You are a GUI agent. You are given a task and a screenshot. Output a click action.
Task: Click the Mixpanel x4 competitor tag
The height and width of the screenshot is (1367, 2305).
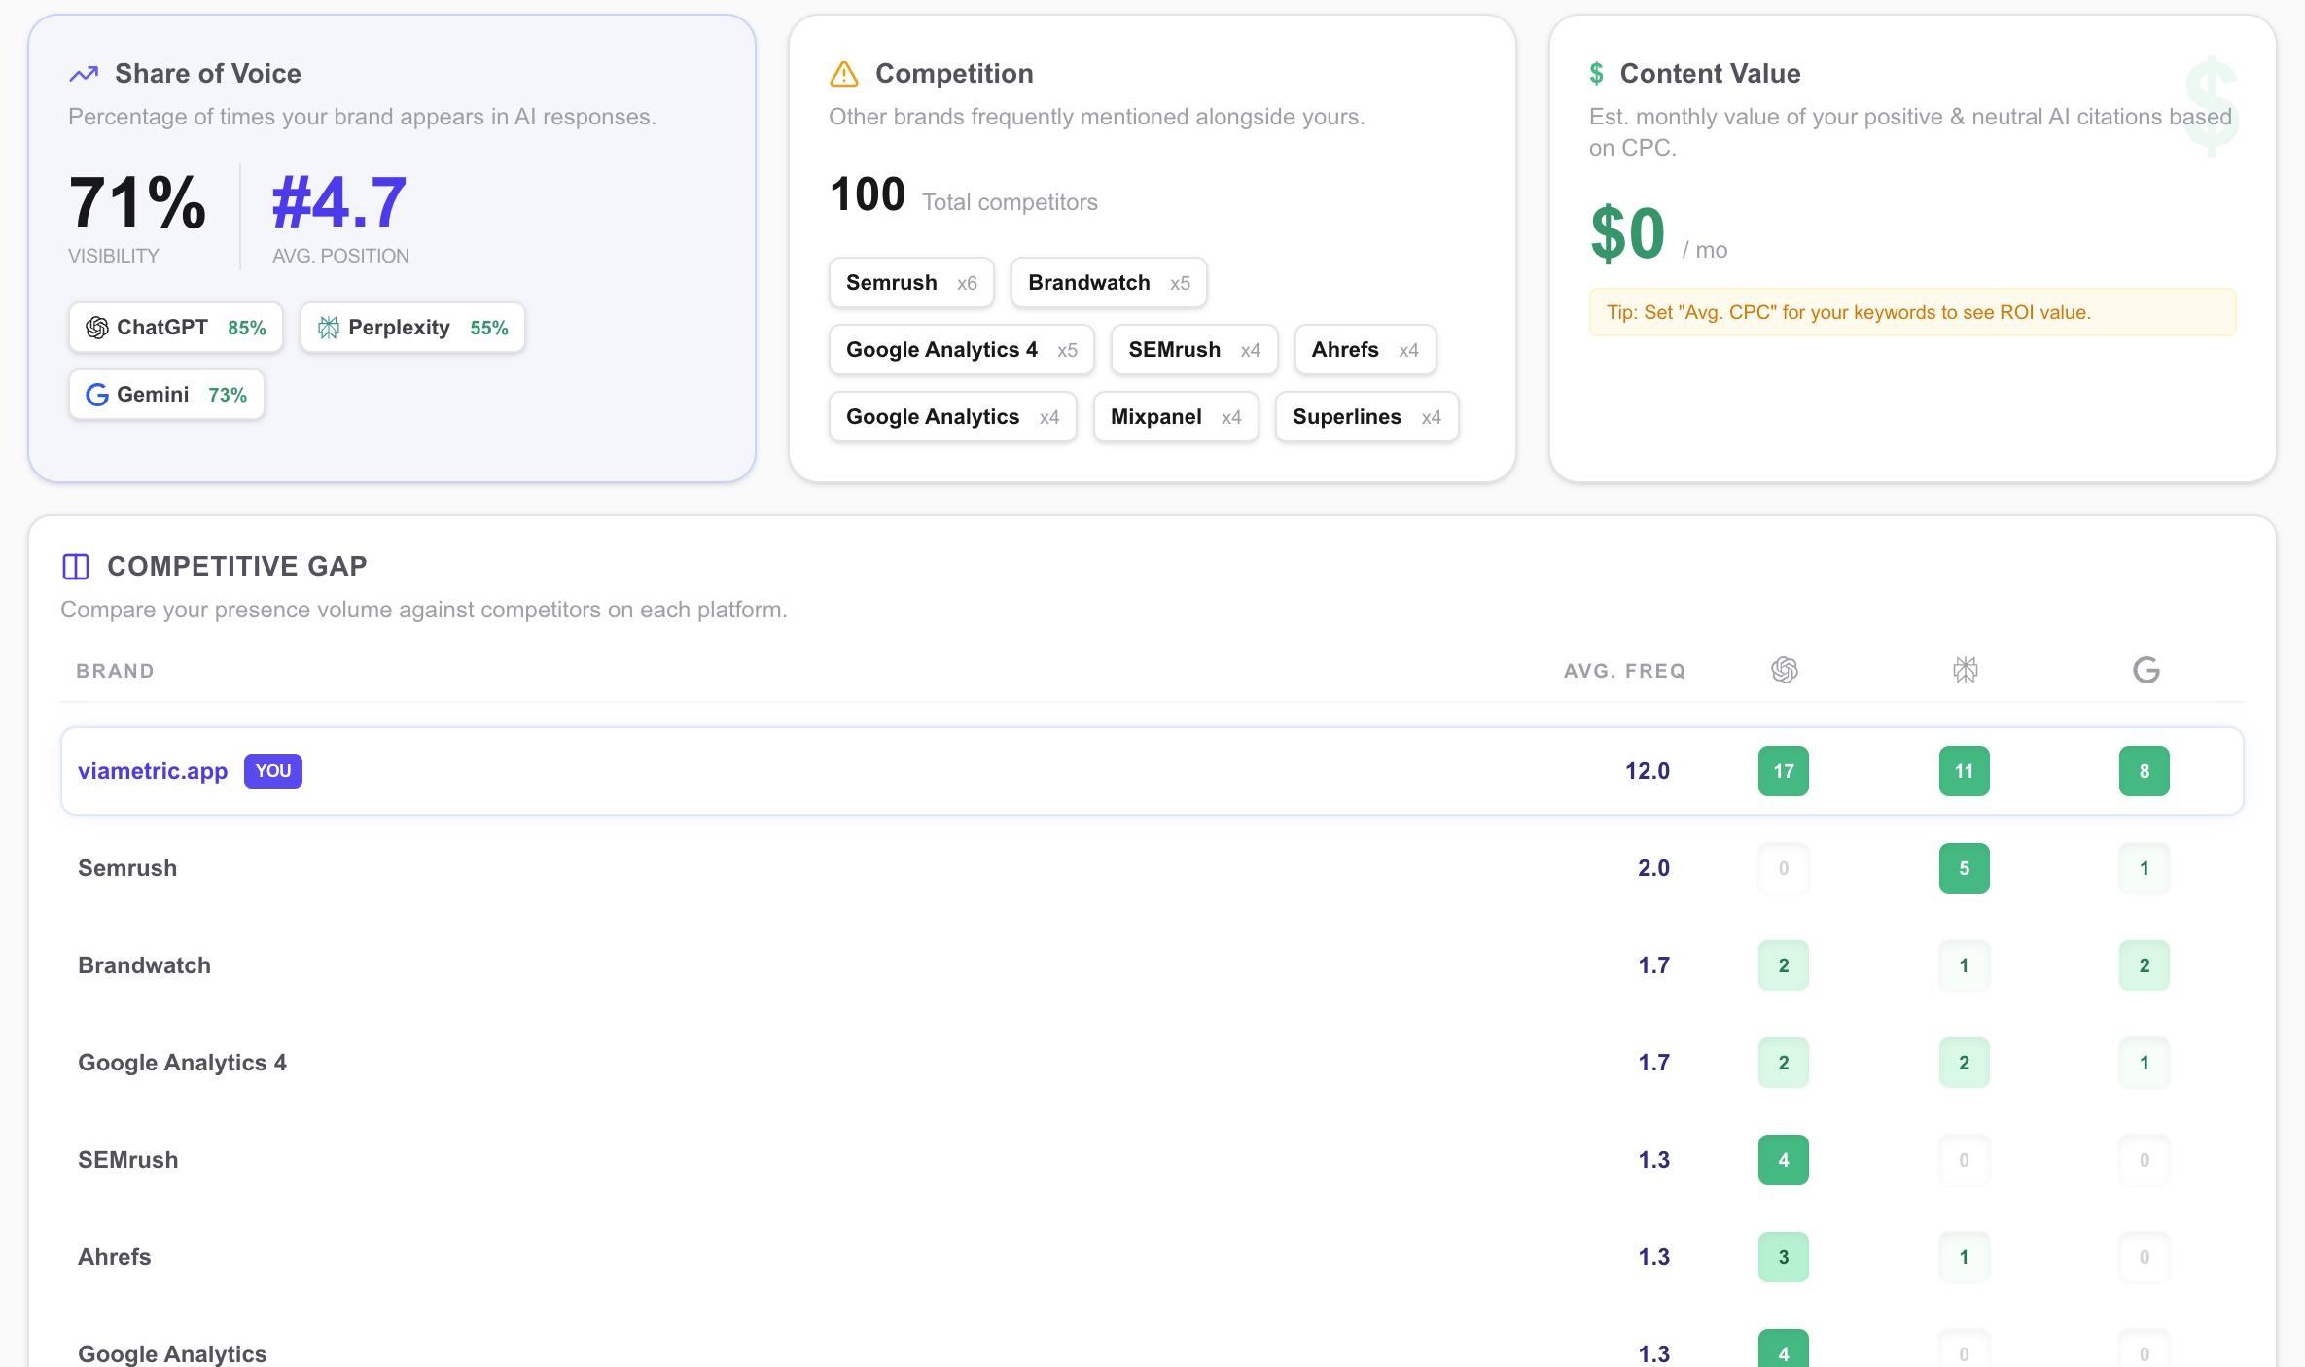click(x=1175, y=417)
